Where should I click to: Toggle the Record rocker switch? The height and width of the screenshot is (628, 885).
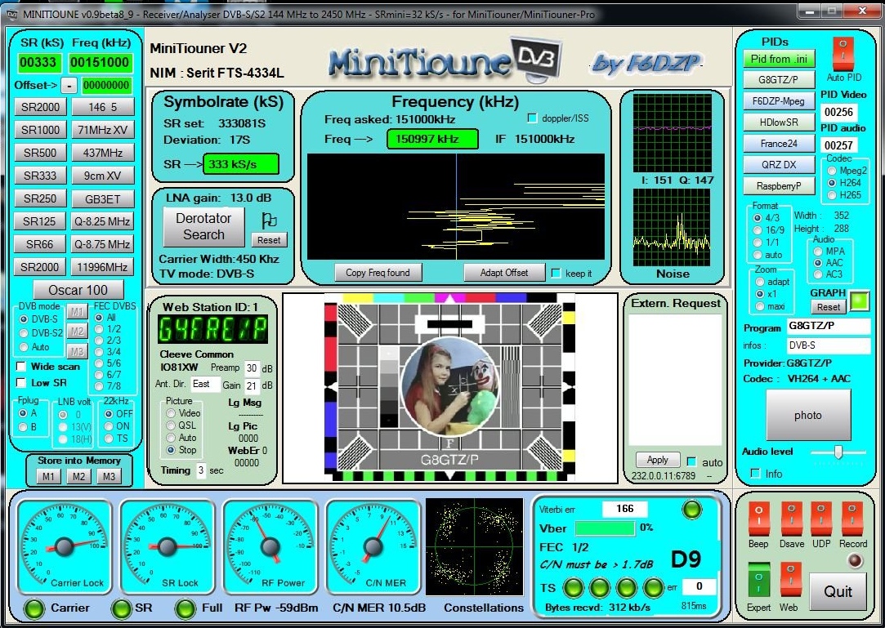click(851, 519)
